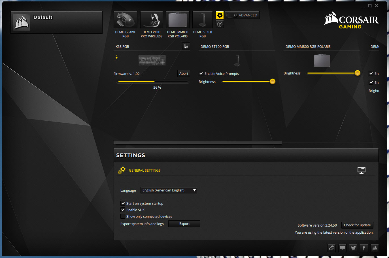This screenshot has height=258, width=389.
Task: Click the Language label
Action: click(128, 191)
